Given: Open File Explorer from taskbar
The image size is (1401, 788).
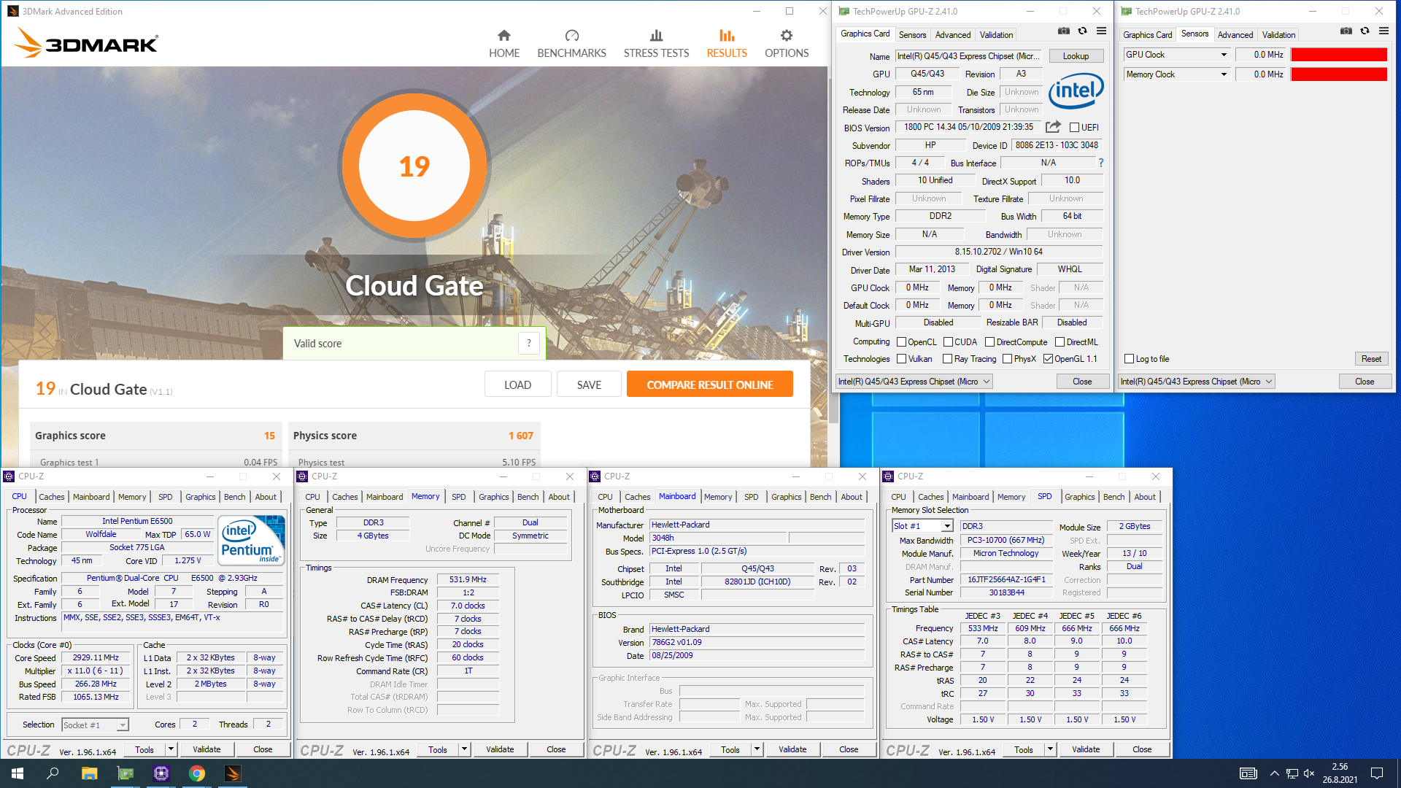Looking at the screenshot, I should point(89,773).
